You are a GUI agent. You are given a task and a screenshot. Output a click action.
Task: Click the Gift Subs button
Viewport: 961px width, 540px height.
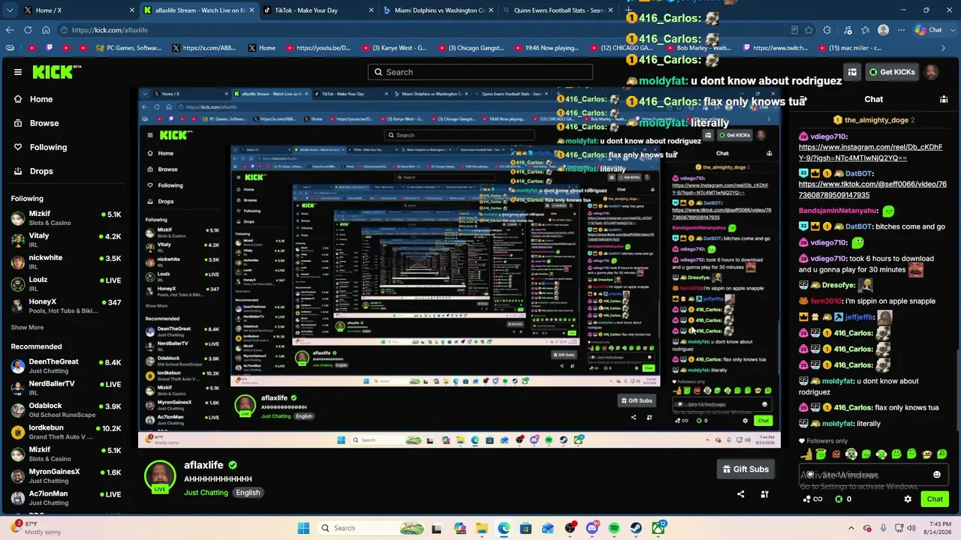pyautogui.click(x=746, y=469)
